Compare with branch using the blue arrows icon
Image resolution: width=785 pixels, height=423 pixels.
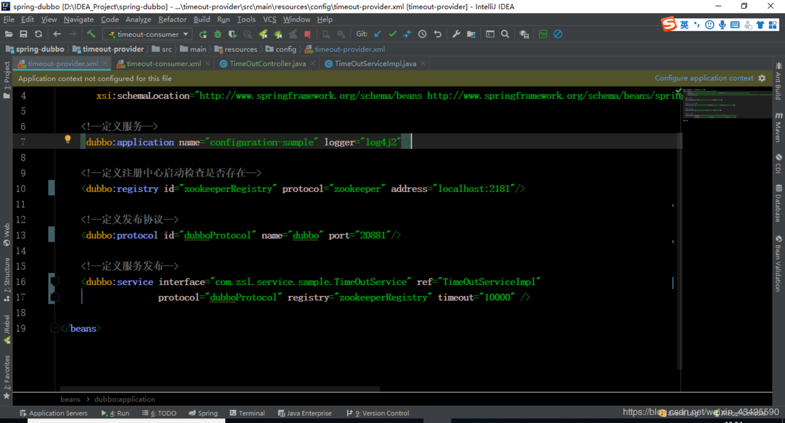(407, 34)
